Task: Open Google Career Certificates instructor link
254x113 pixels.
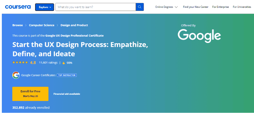Action: [38, 75]
